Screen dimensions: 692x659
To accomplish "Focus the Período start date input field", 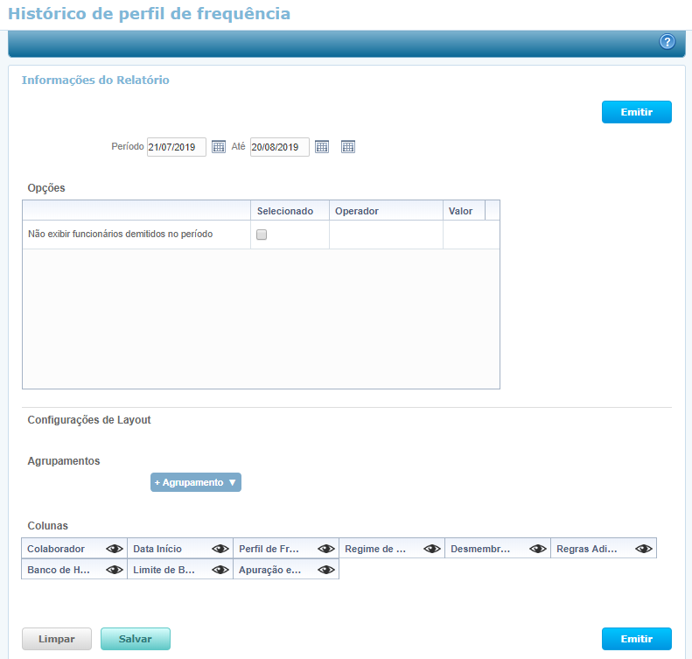I will point(176,147).
